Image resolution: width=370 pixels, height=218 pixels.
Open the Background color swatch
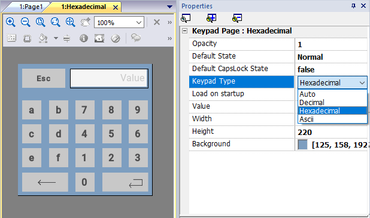pos(302,145)
